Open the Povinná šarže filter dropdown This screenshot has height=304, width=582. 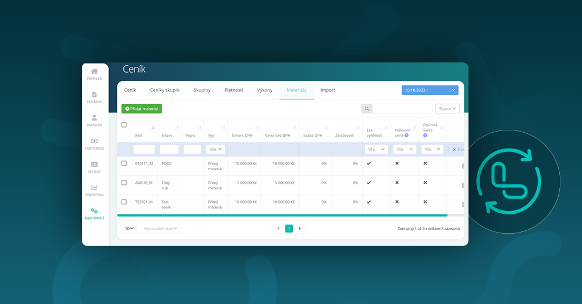pyautogui.click(x=433, y=149)
